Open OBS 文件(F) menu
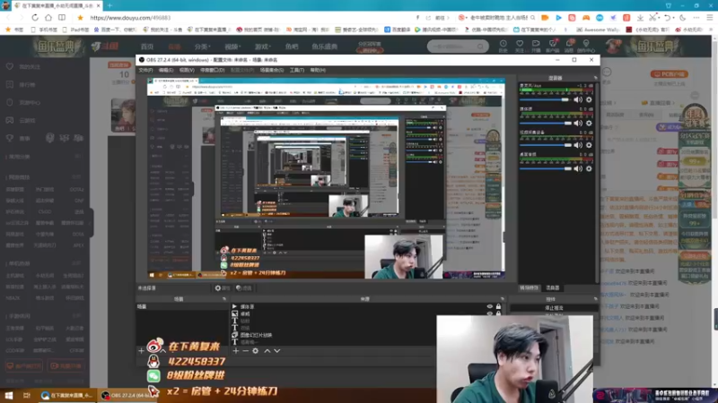Viewport: 718px width, 403px height. pyautogui.click(x=145, y=70)
